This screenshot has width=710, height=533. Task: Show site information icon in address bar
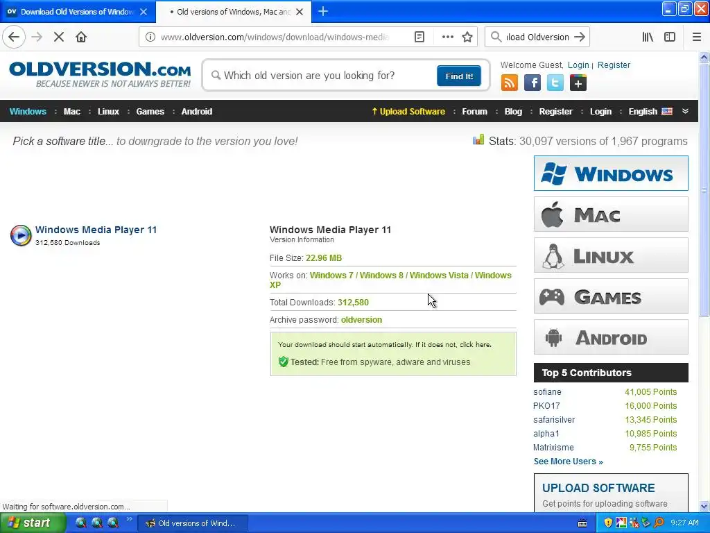coord(150,37)
